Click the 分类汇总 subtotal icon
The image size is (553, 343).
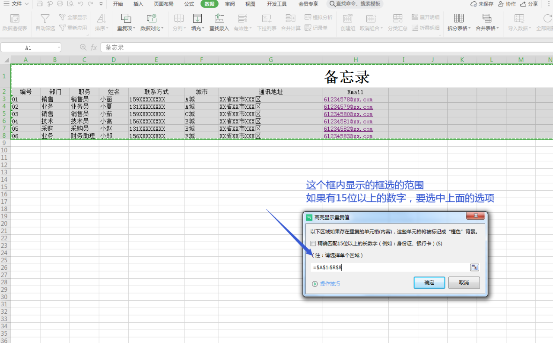pyautogui.click(x=397, y=18)
